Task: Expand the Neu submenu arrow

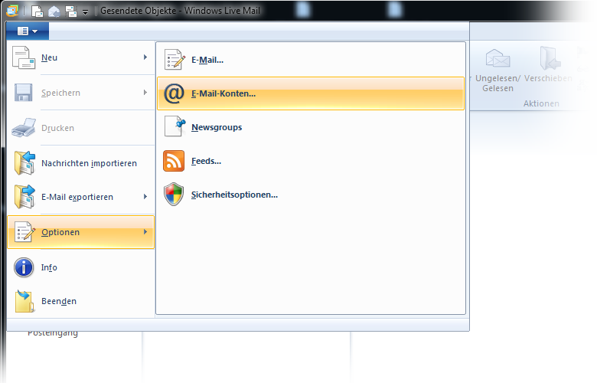Action: pyautogui.click(x=145, y=57)
